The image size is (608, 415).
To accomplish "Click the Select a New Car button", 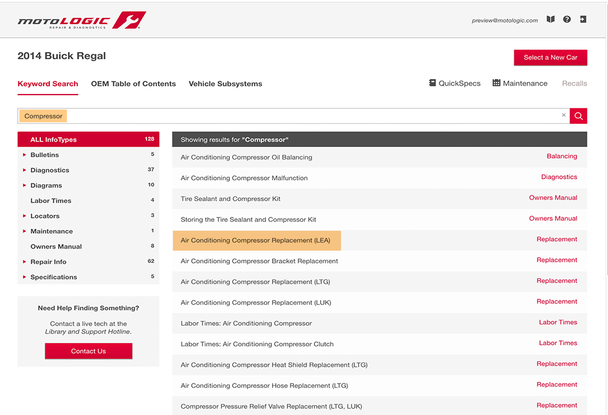I will point(550,58).
